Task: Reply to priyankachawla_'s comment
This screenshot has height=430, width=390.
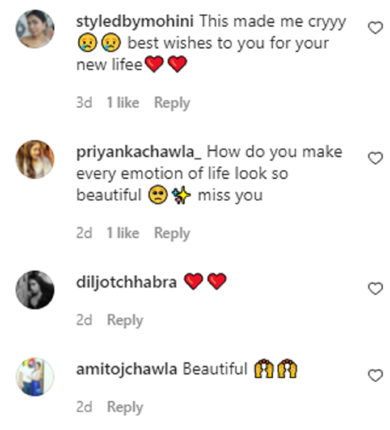Action: pos(172,233)
